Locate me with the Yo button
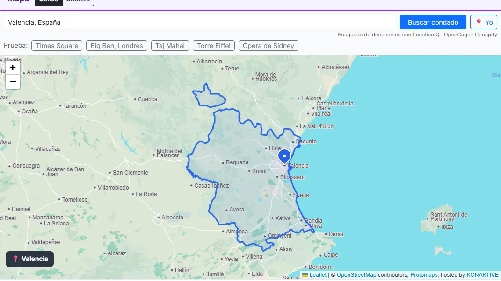 (483, 22)
